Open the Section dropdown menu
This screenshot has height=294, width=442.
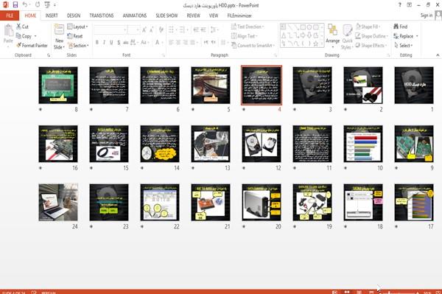point(78,46)
